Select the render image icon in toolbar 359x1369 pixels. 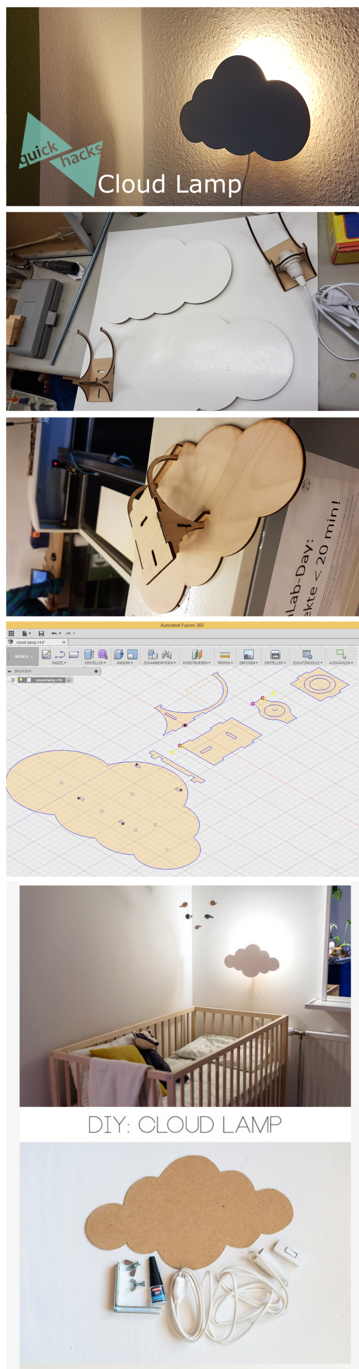point(275,655)
